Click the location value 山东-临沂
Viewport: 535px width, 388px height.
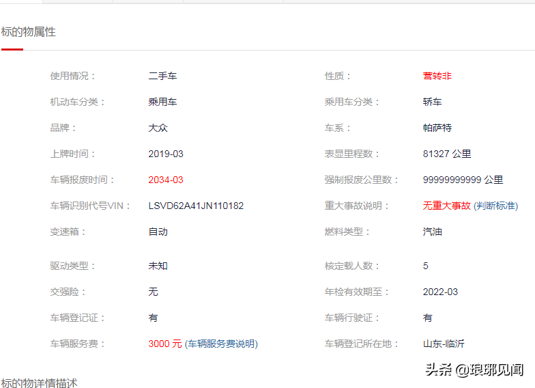tap(444, 344)
